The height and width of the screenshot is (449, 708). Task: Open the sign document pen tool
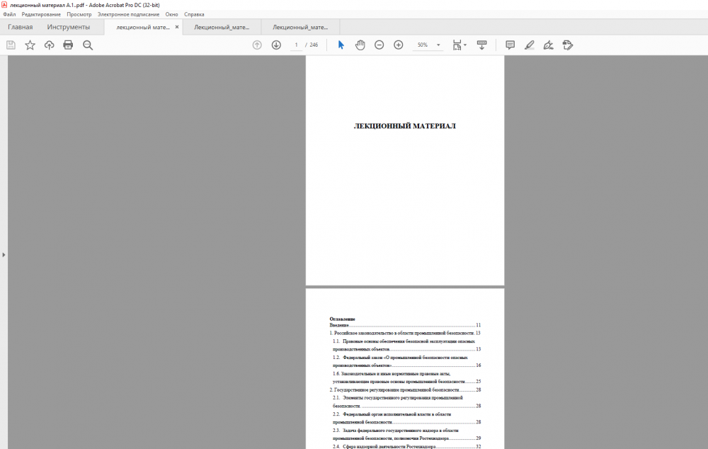point(548,45)
